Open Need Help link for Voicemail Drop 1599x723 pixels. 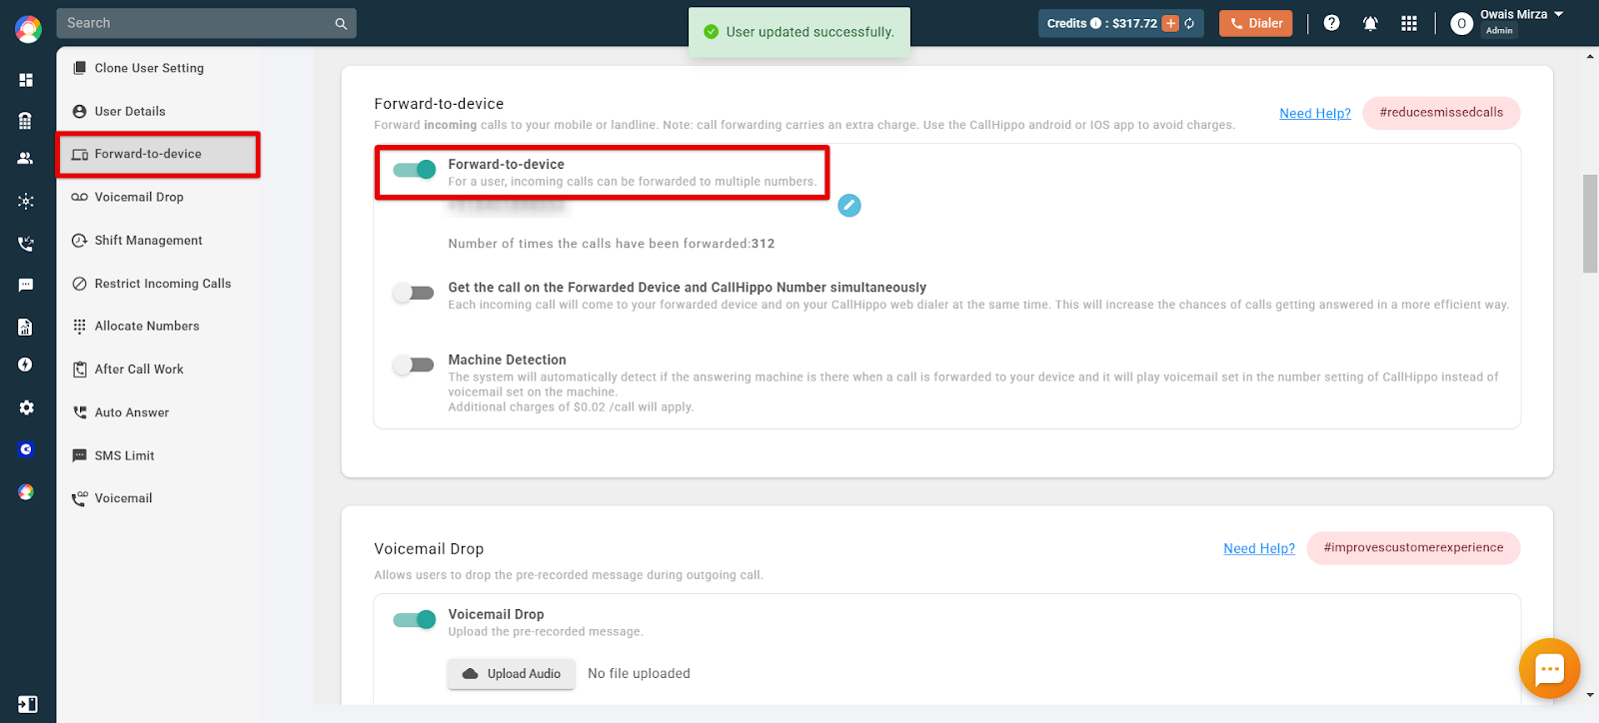pyautogui.click(x=1259, y=548)
